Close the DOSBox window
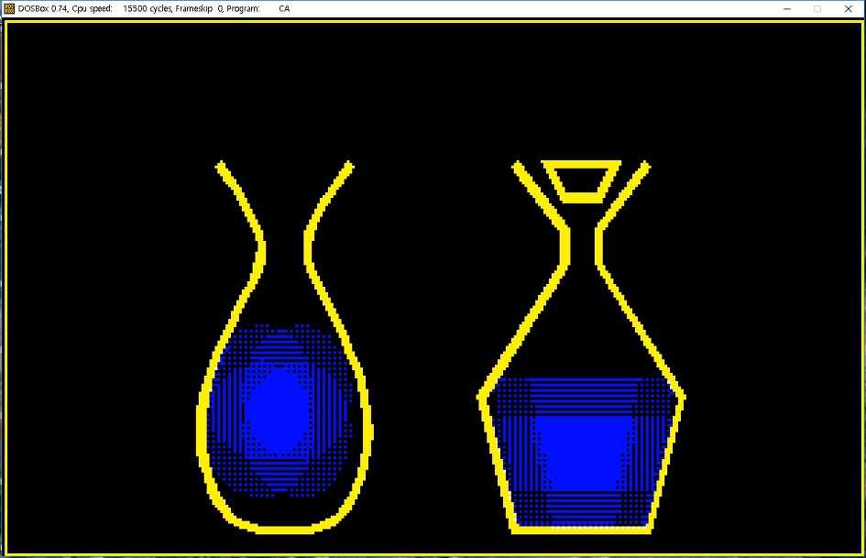 tap(849, 9)
